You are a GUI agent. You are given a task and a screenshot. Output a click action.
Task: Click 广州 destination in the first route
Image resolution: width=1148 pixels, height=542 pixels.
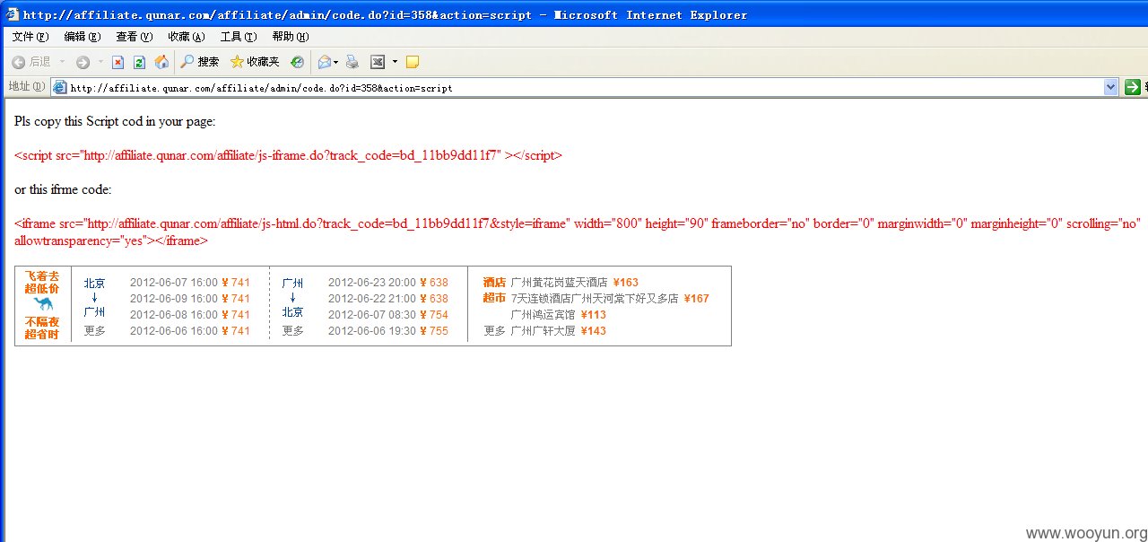tap(94, 312)
